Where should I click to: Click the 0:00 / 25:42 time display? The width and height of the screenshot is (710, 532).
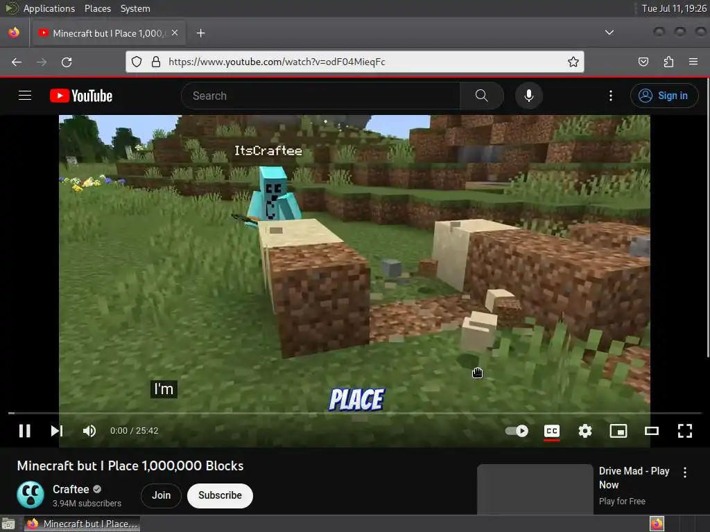135,431
